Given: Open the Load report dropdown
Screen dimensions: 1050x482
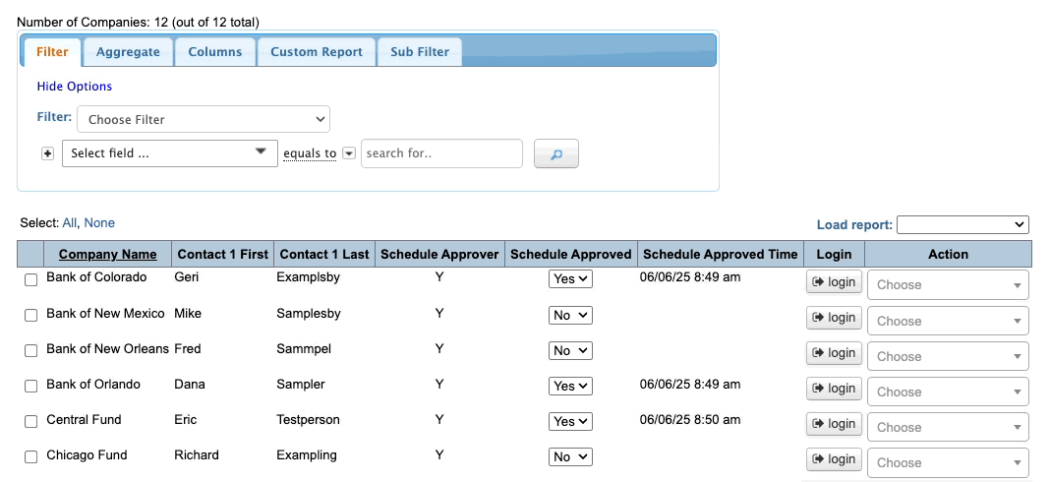Looking at the screenshot, I should tap(962, 225).
